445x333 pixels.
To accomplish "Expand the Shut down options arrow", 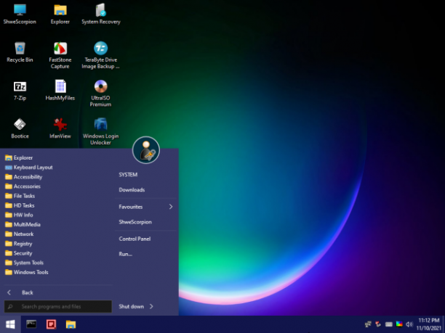I will [x=151, y=306].
